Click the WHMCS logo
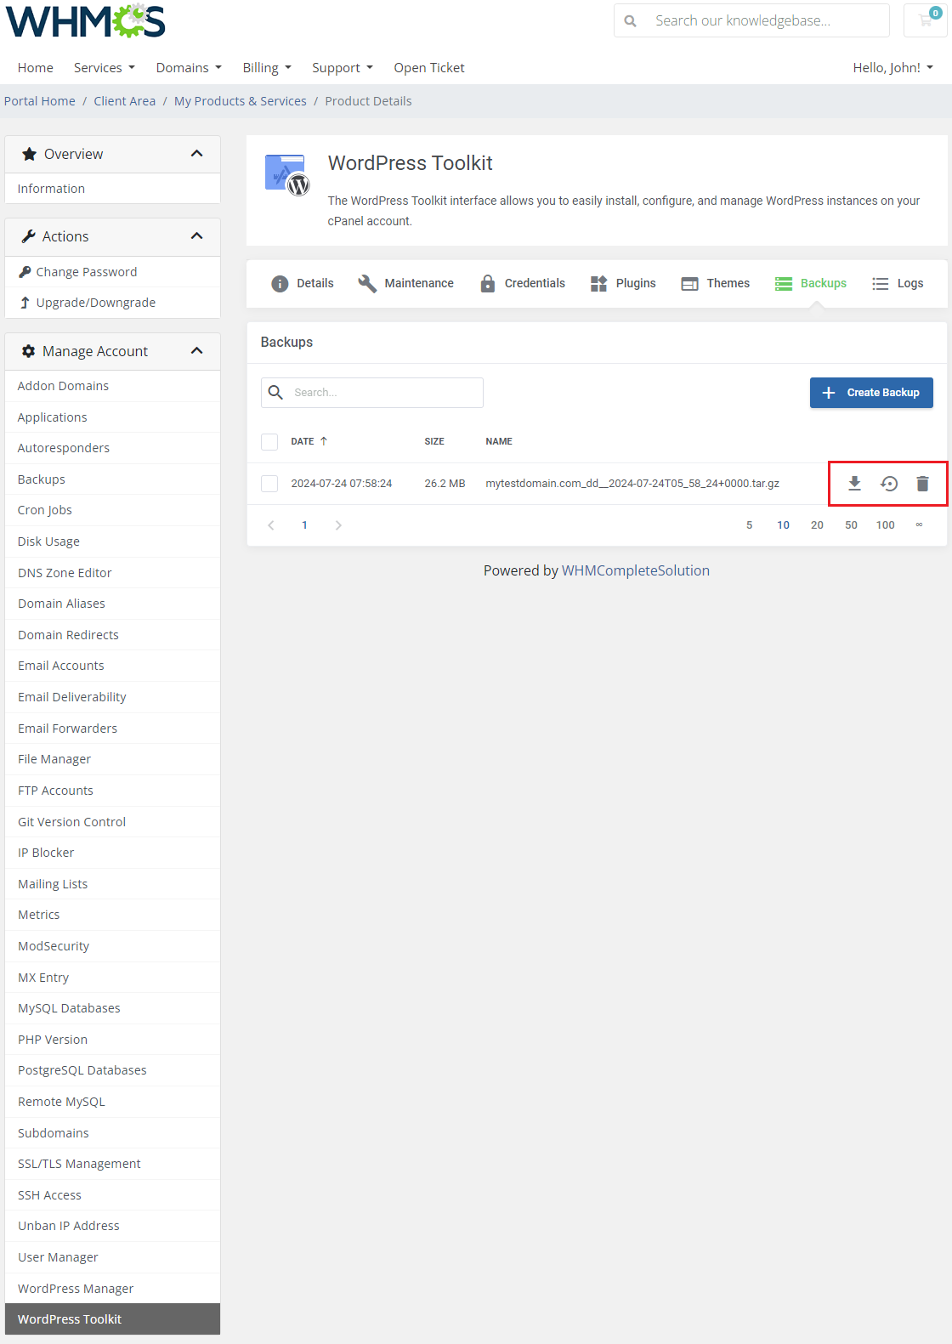Screen dimensions: 952x1344 coord(85,21)
